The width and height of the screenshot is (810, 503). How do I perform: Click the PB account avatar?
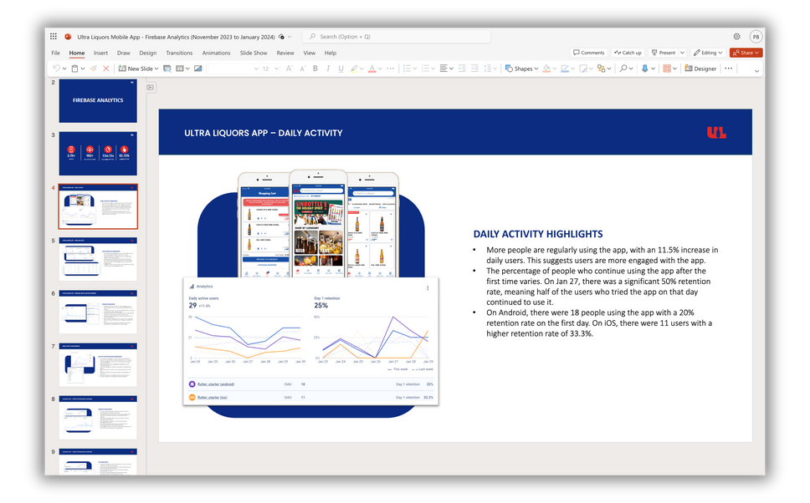tap(756, 37)
